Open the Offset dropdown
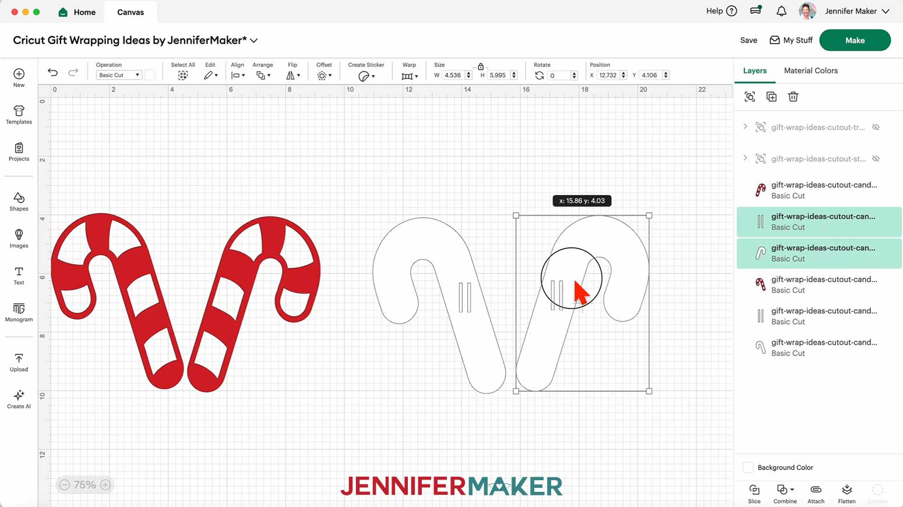 pyautogui.click(x=324, y=76)
